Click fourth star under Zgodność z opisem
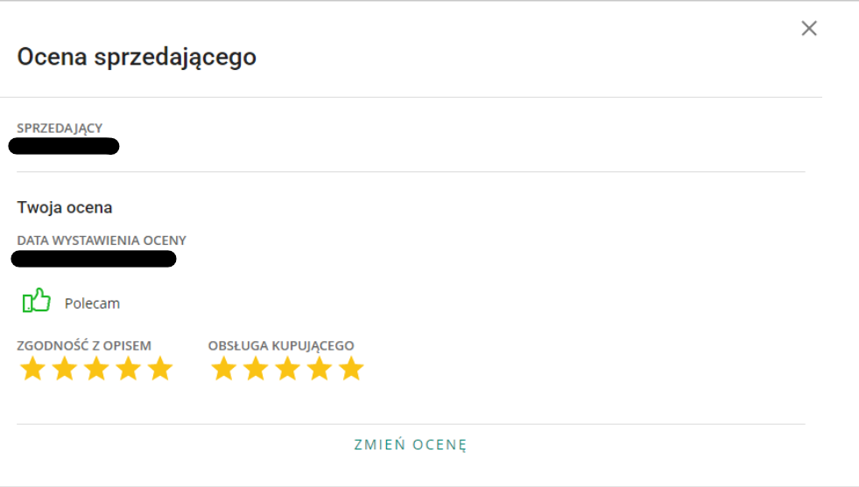This screenshot has height=487, width=859. [128, 368]
